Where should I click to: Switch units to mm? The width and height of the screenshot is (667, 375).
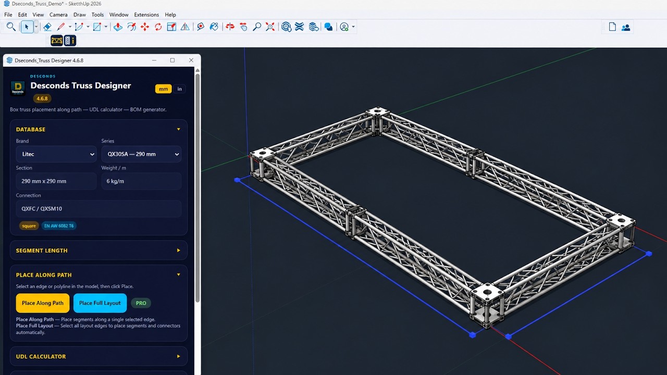164,89
